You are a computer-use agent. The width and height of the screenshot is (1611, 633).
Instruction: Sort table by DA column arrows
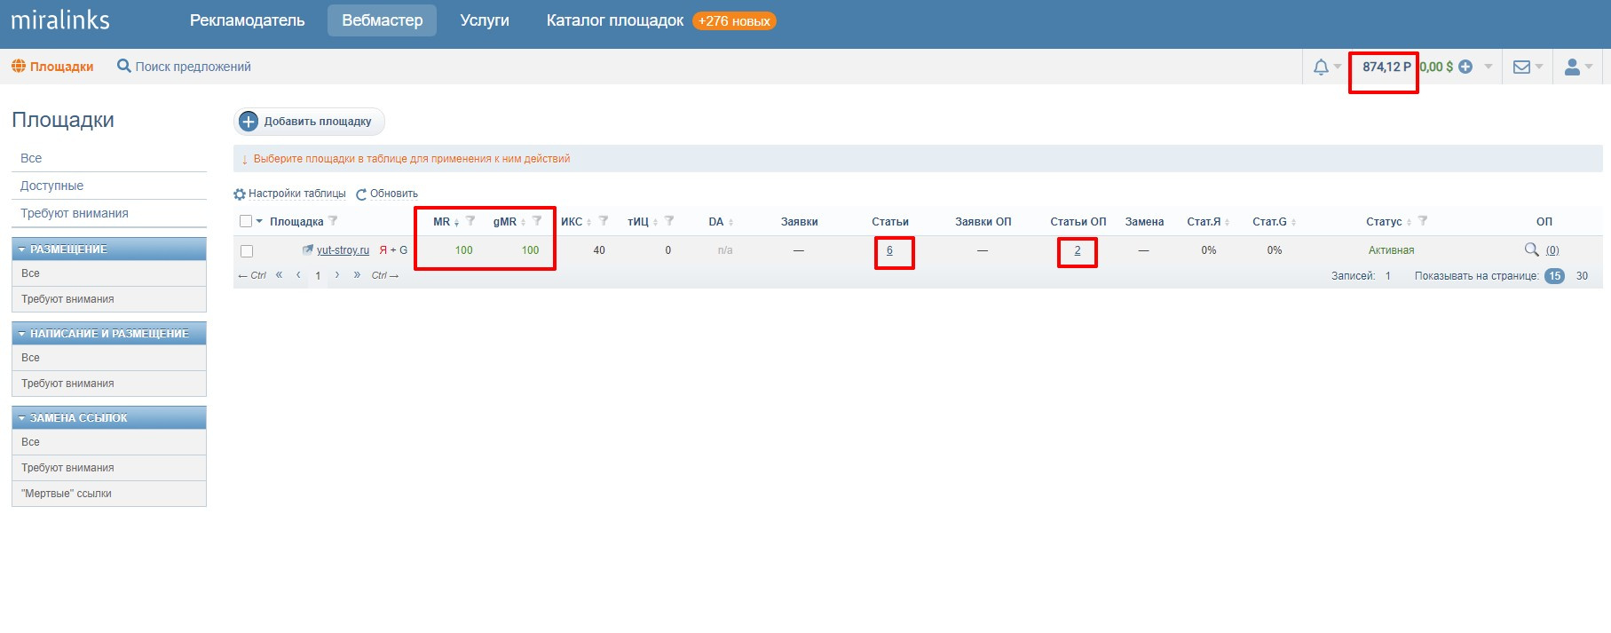click(730, 222)
